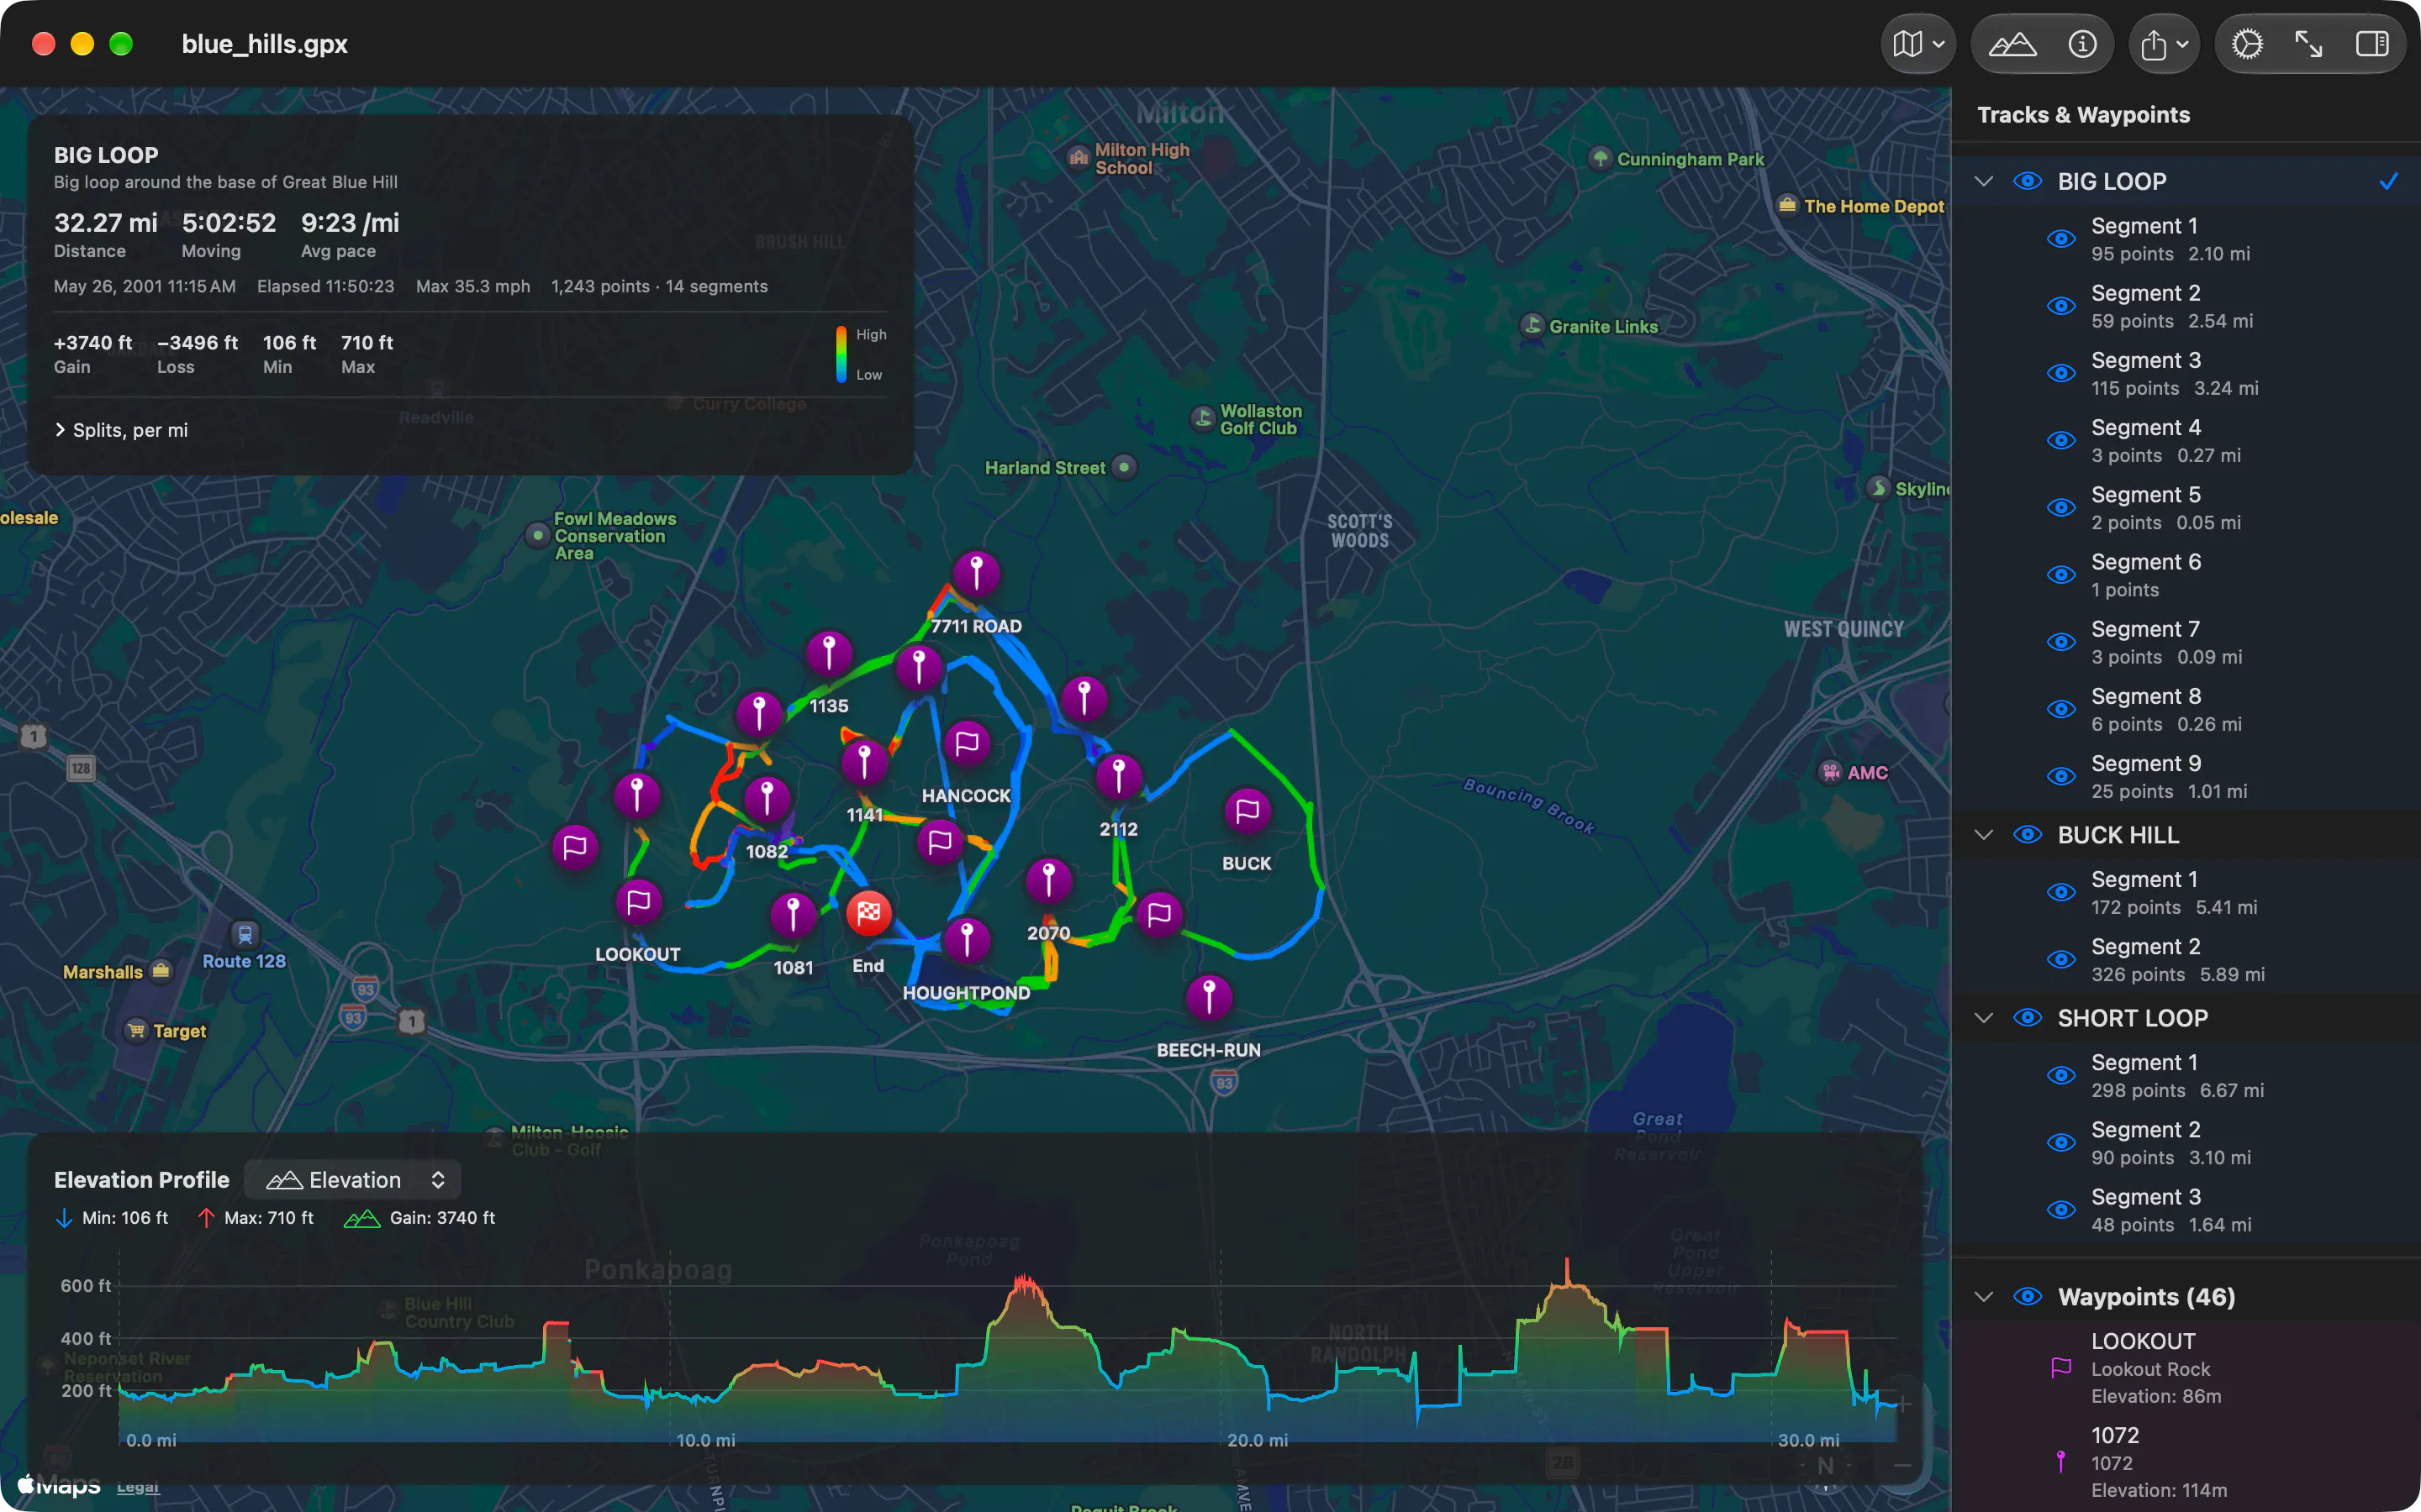
Task: Hide all Waypoints (46)
Action: click(x=2027, y=1297)
